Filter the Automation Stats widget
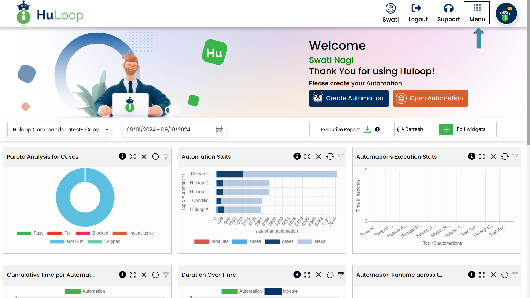Viewport: 530px width, 298px height. coord(341,157)
